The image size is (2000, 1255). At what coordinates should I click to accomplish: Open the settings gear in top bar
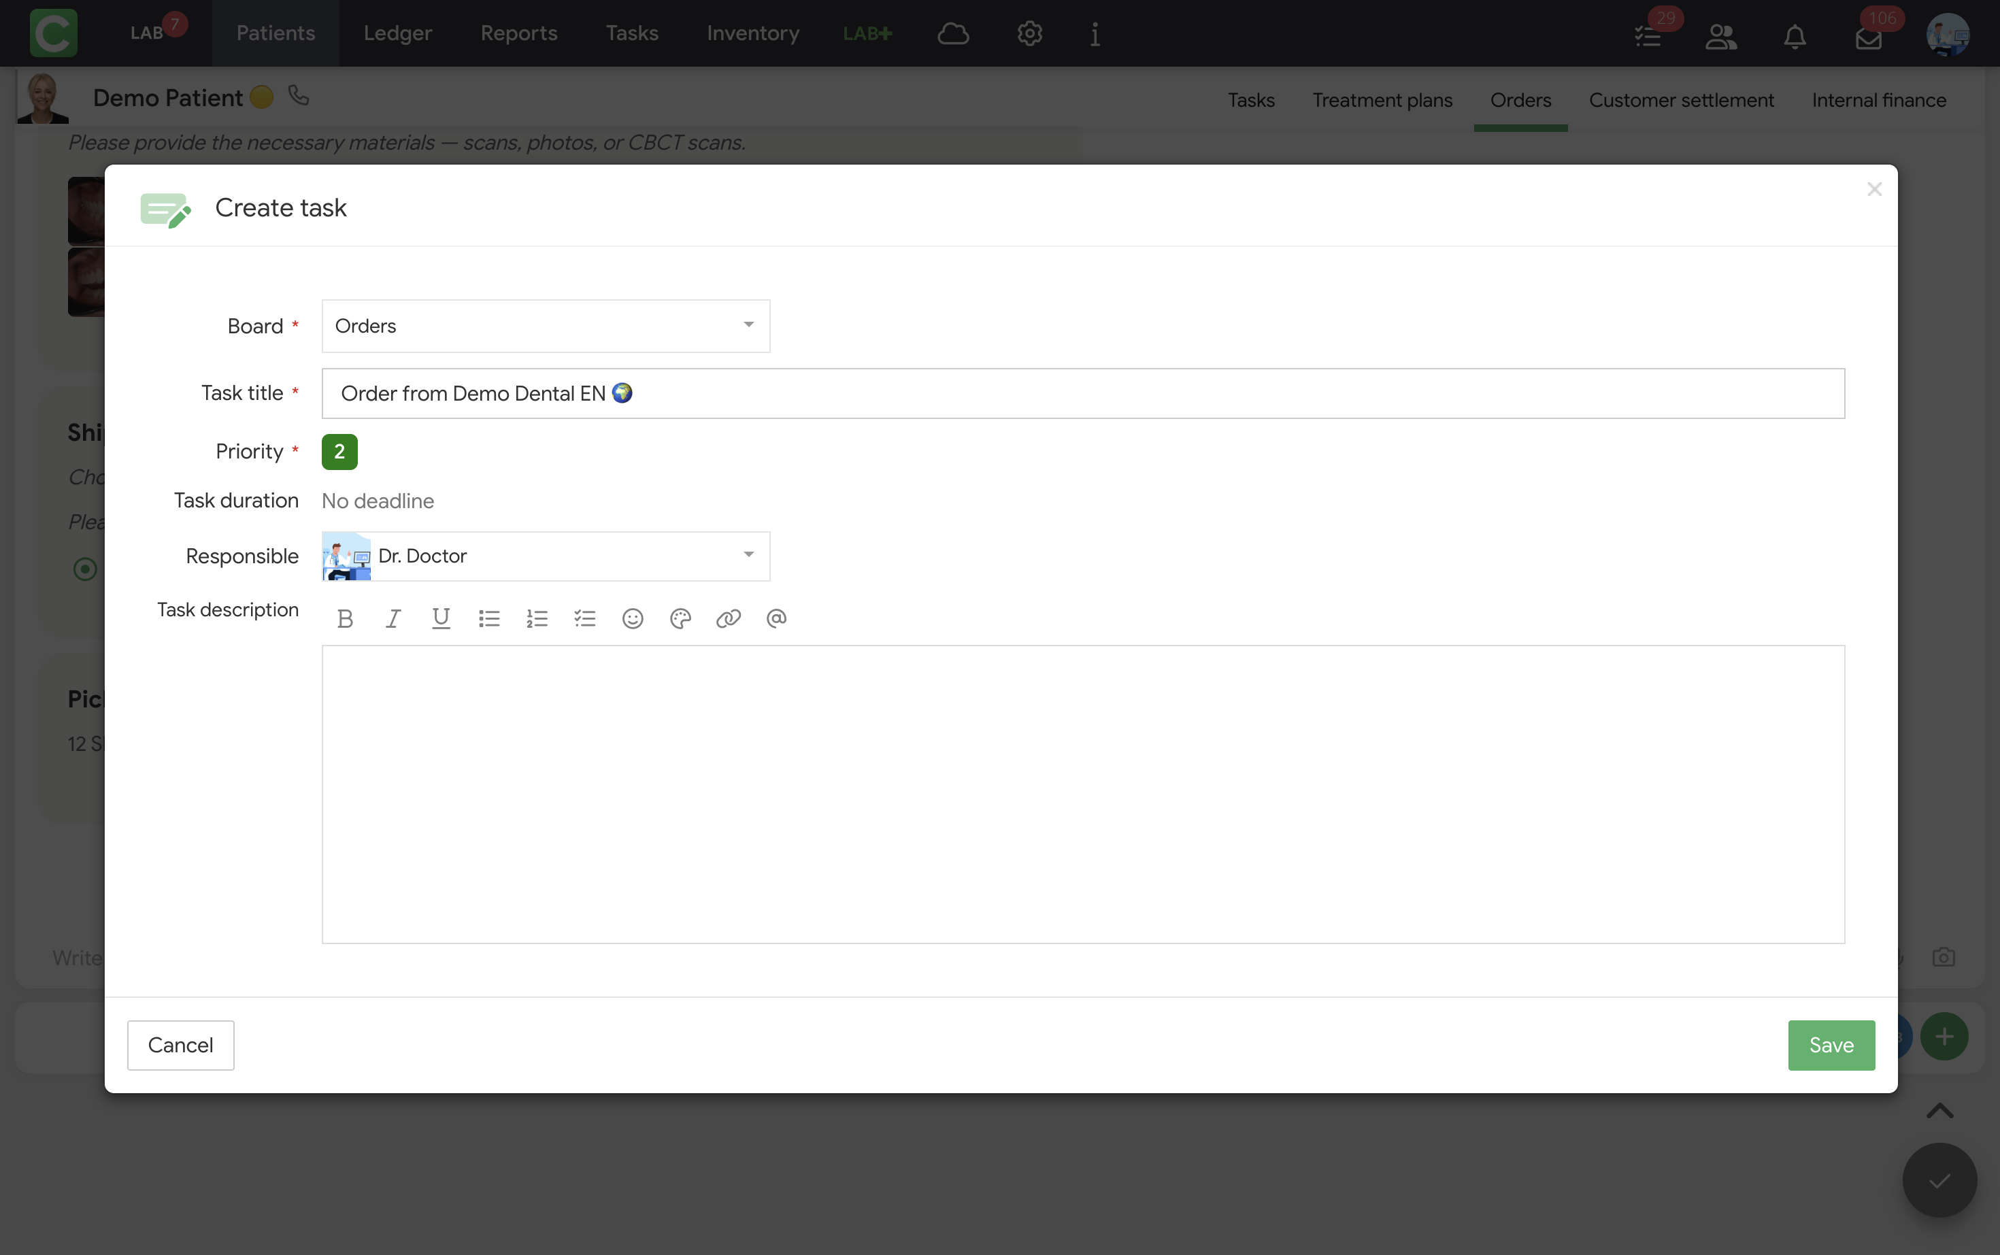click(1029, 33)
